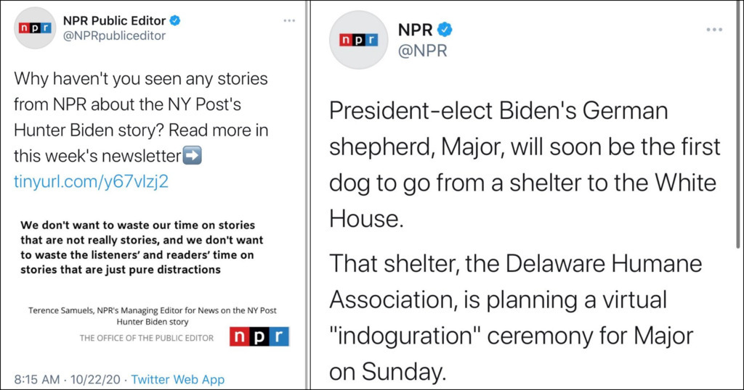Click the Twitter Web App source link
Screen dimensions: 744x390
(178, 380)
